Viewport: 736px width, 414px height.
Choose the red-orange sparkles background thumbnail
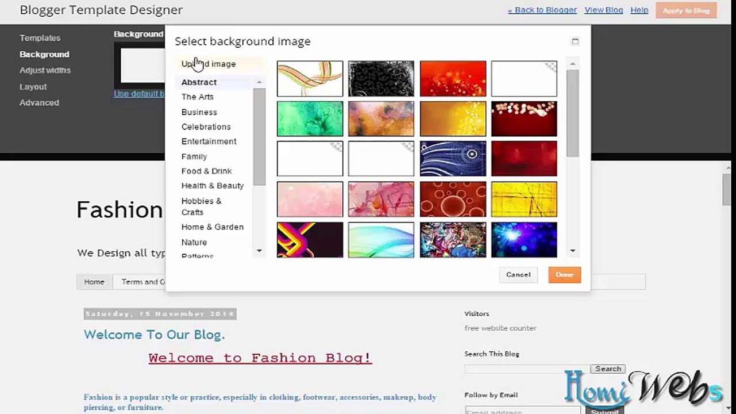(453, 79)
